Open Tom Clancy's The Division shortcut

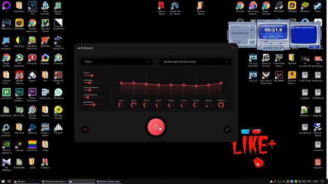click(266, 77)
